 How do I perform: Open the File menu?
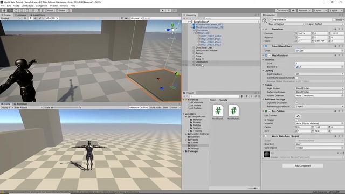[3, 6]
